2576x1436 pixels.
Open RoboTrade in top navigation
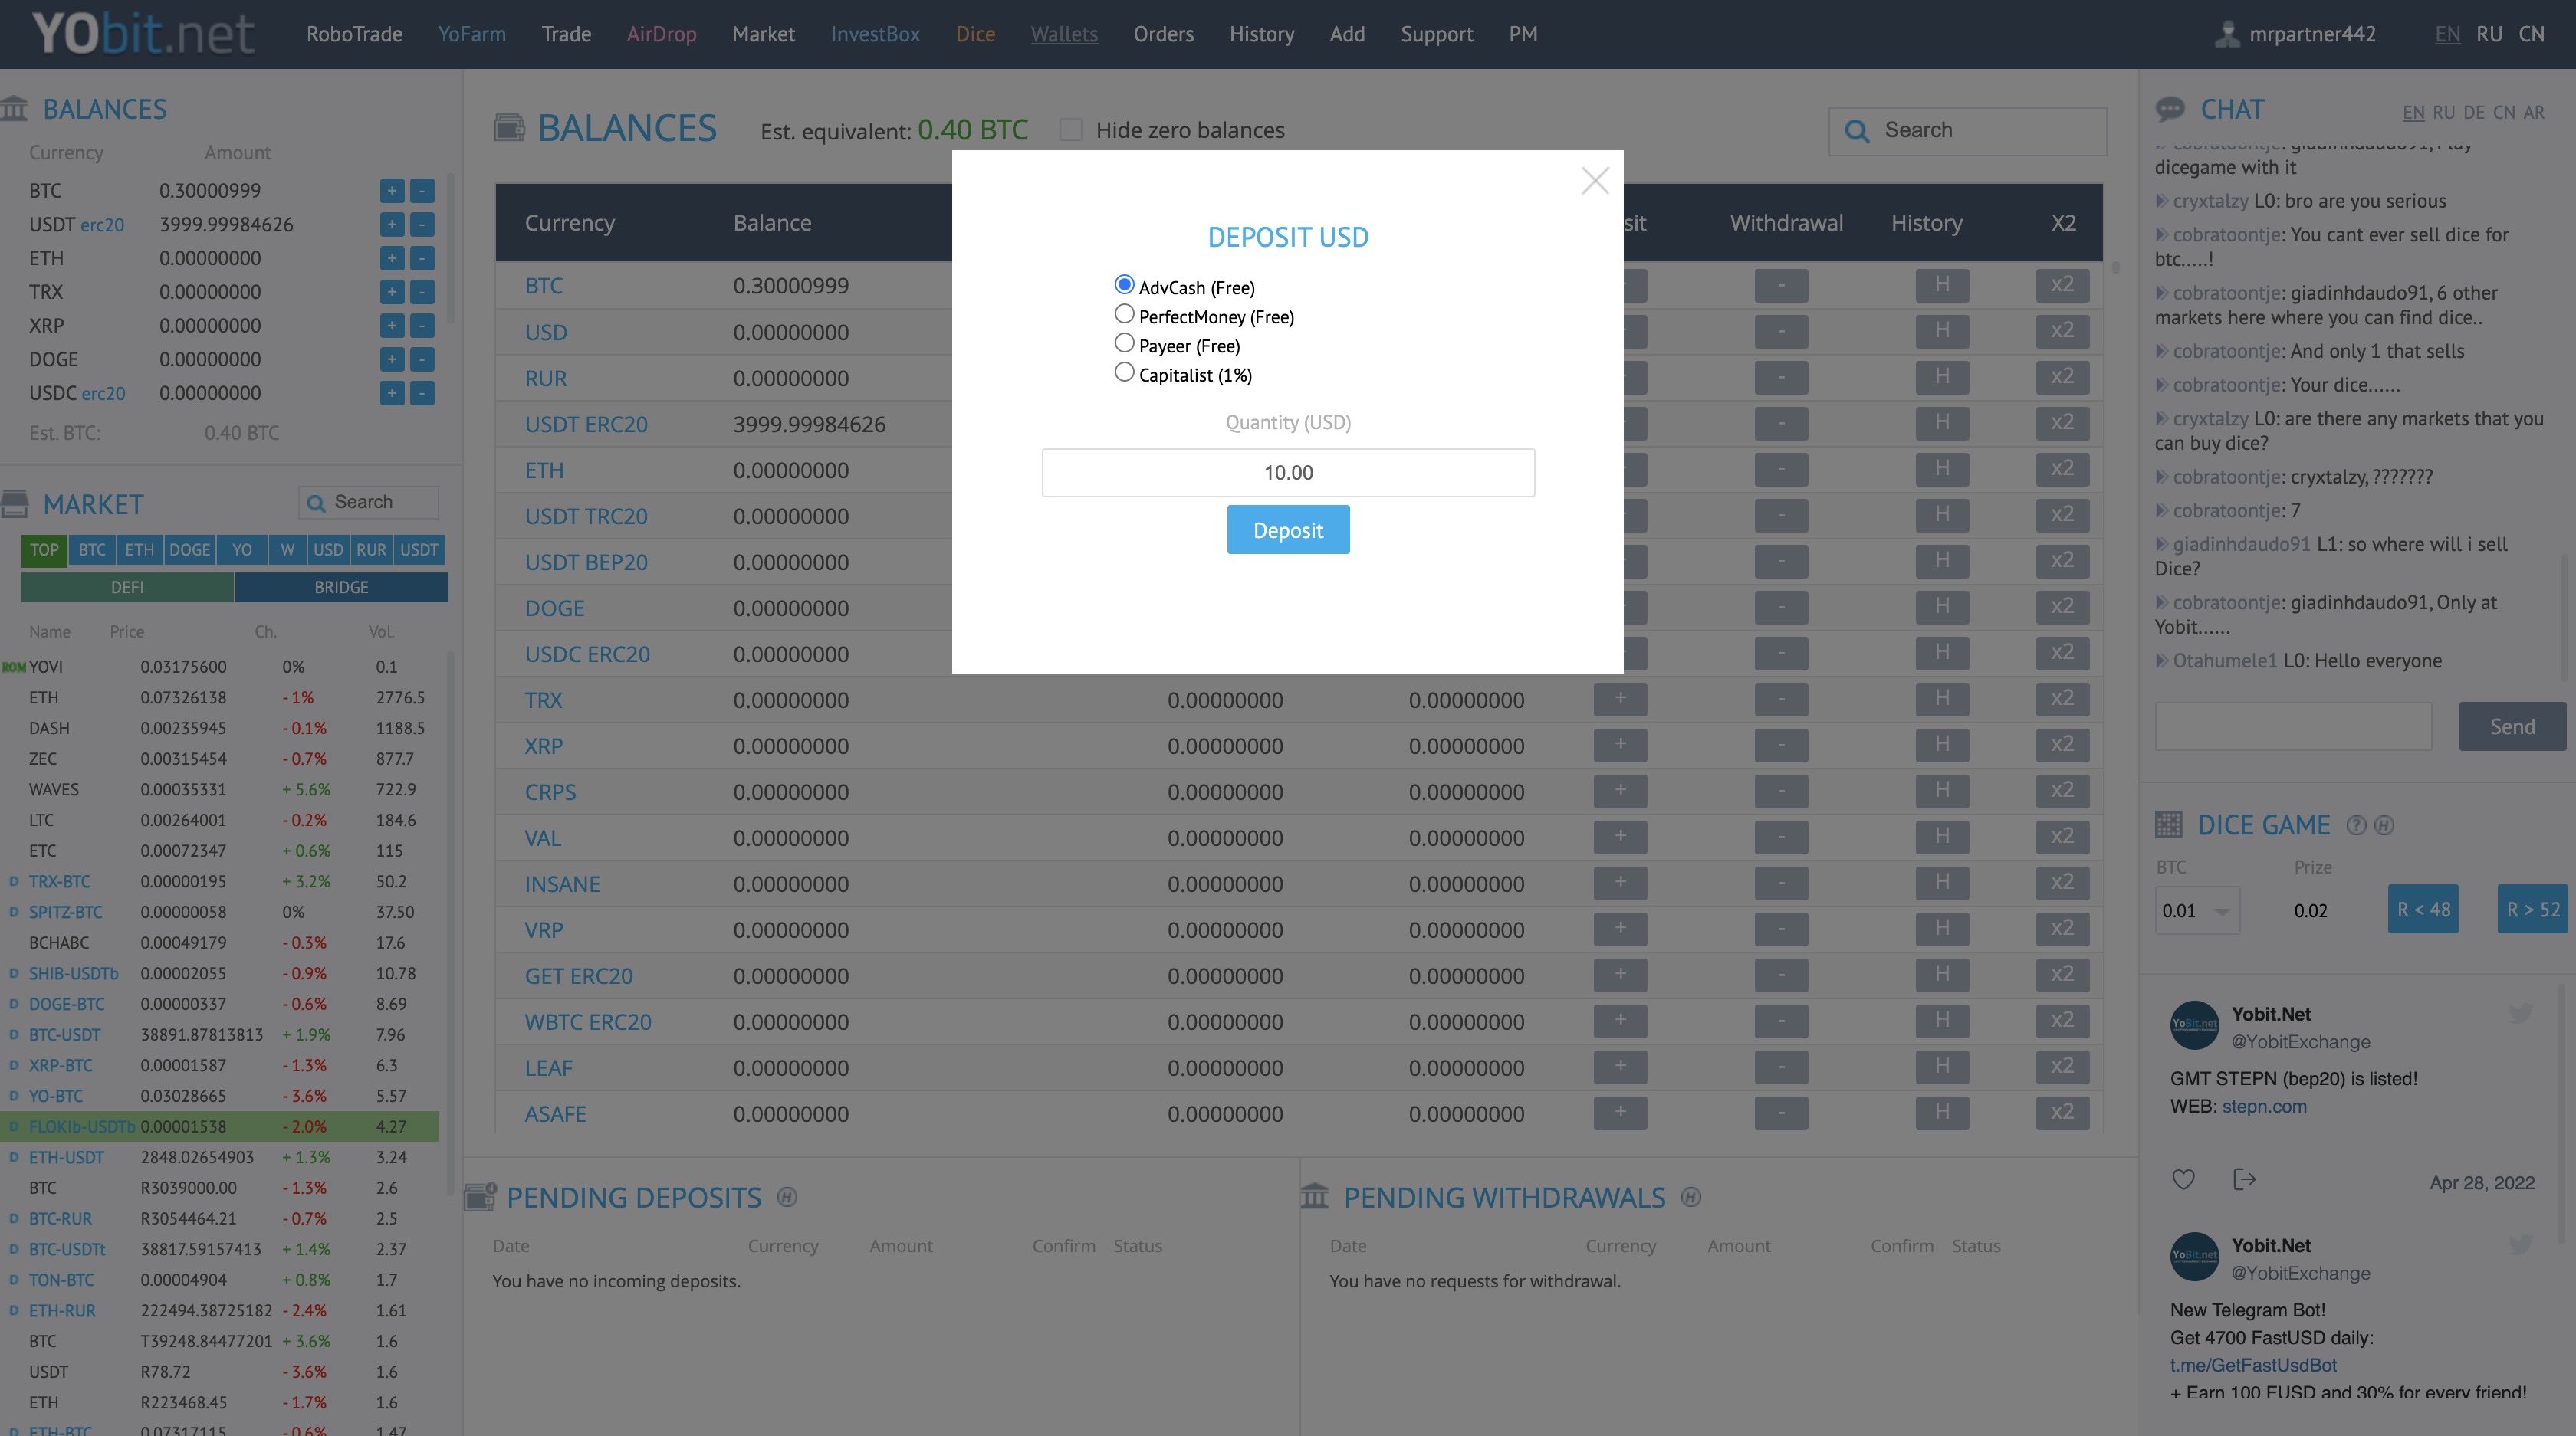pos(354,34)
